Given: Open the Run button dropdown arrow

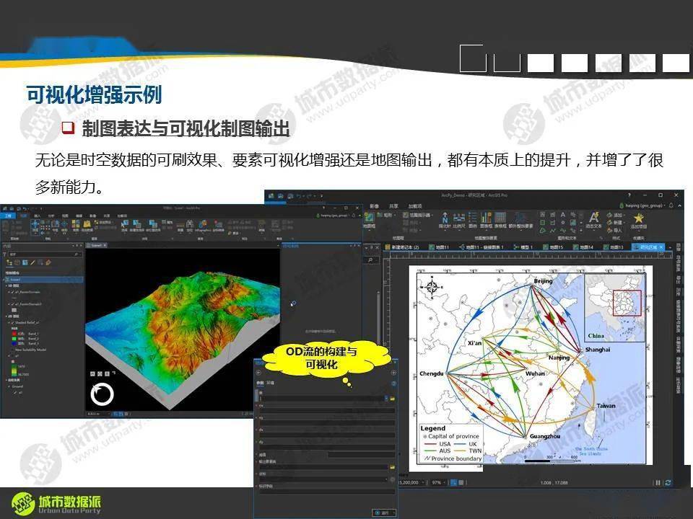Looking at the screenshot, I should pos(394,513).
